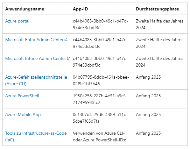
Task: Click 'Zweite Hälfte des Jahres 2024' in Azure portal row
Action: point(159,24)
